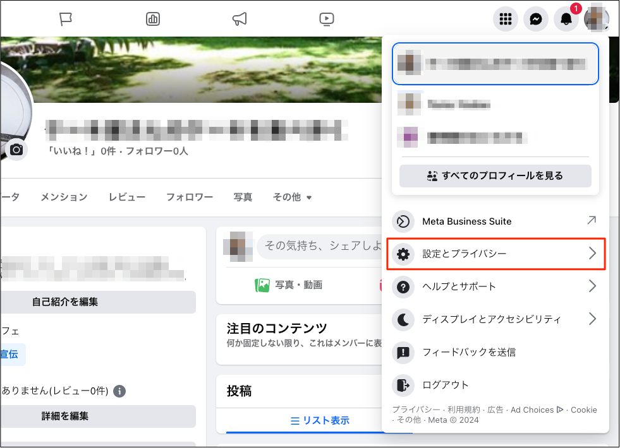Viewport: 620px width, 448px height.
Task: Click the Ad Choices triangle icon
Action: coord(559,410)
